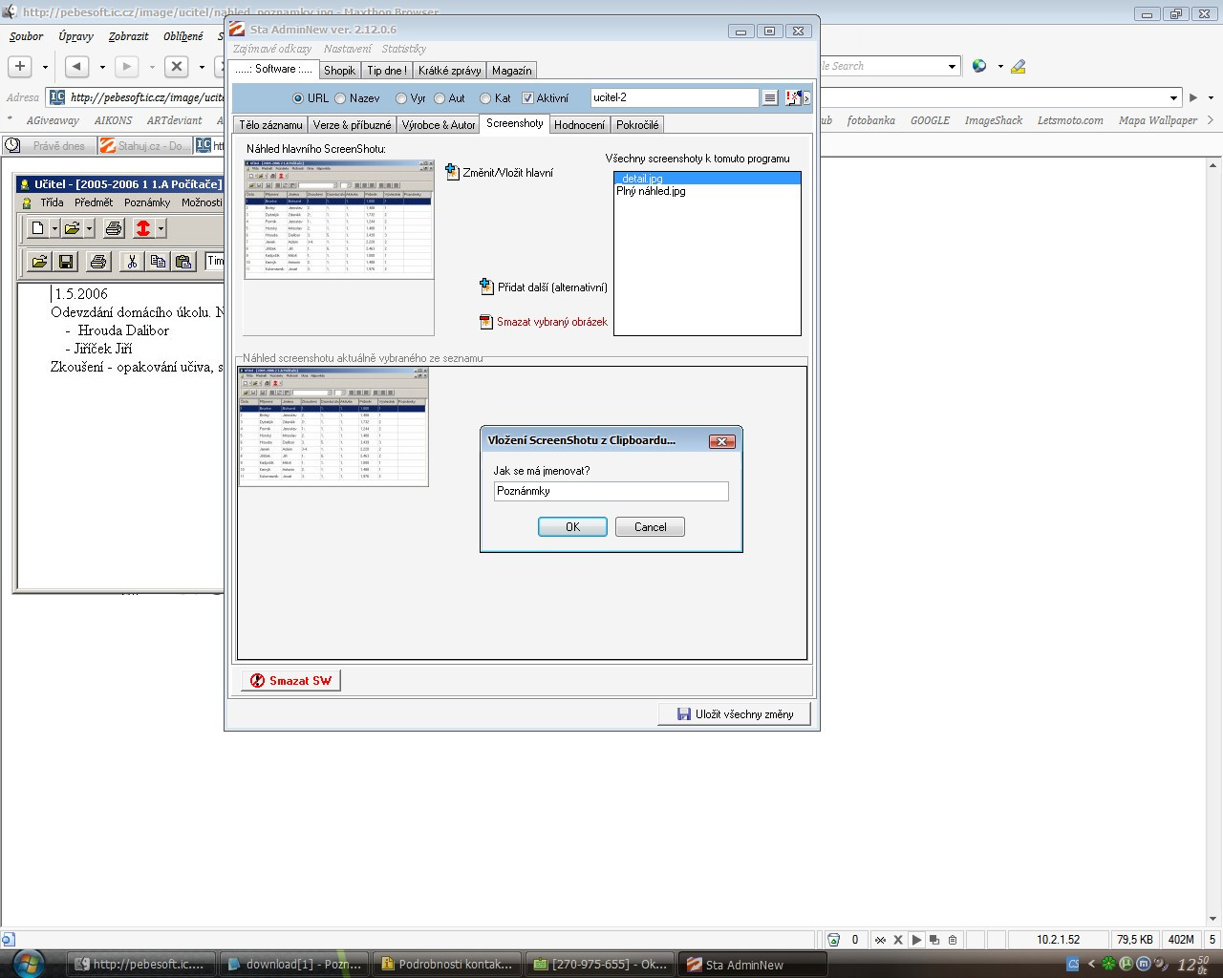The height and width of the screenshot is (978, 1223).
Task: Expand the Search box dropdown arrow
Action: tap(953, 66)
